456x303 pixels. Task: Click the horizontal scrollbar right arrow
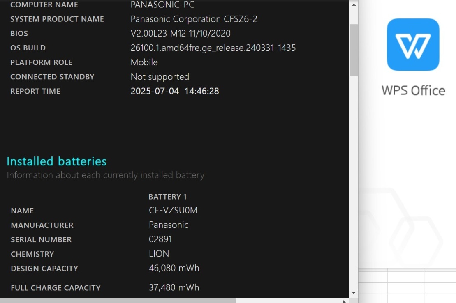pos(344,301)
